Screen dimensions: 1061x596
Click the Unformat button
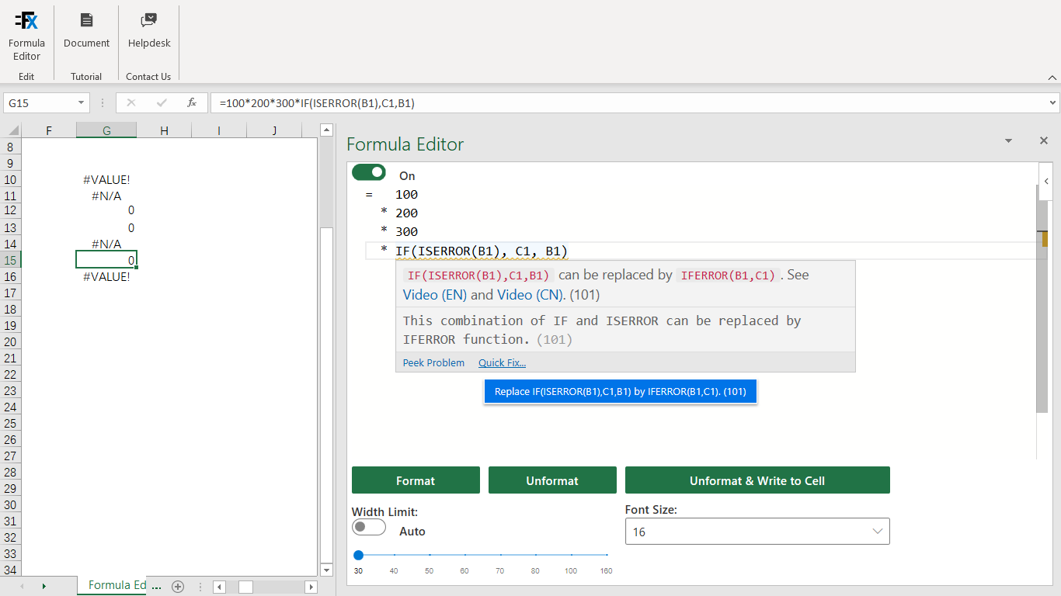(x=552, y=480)
